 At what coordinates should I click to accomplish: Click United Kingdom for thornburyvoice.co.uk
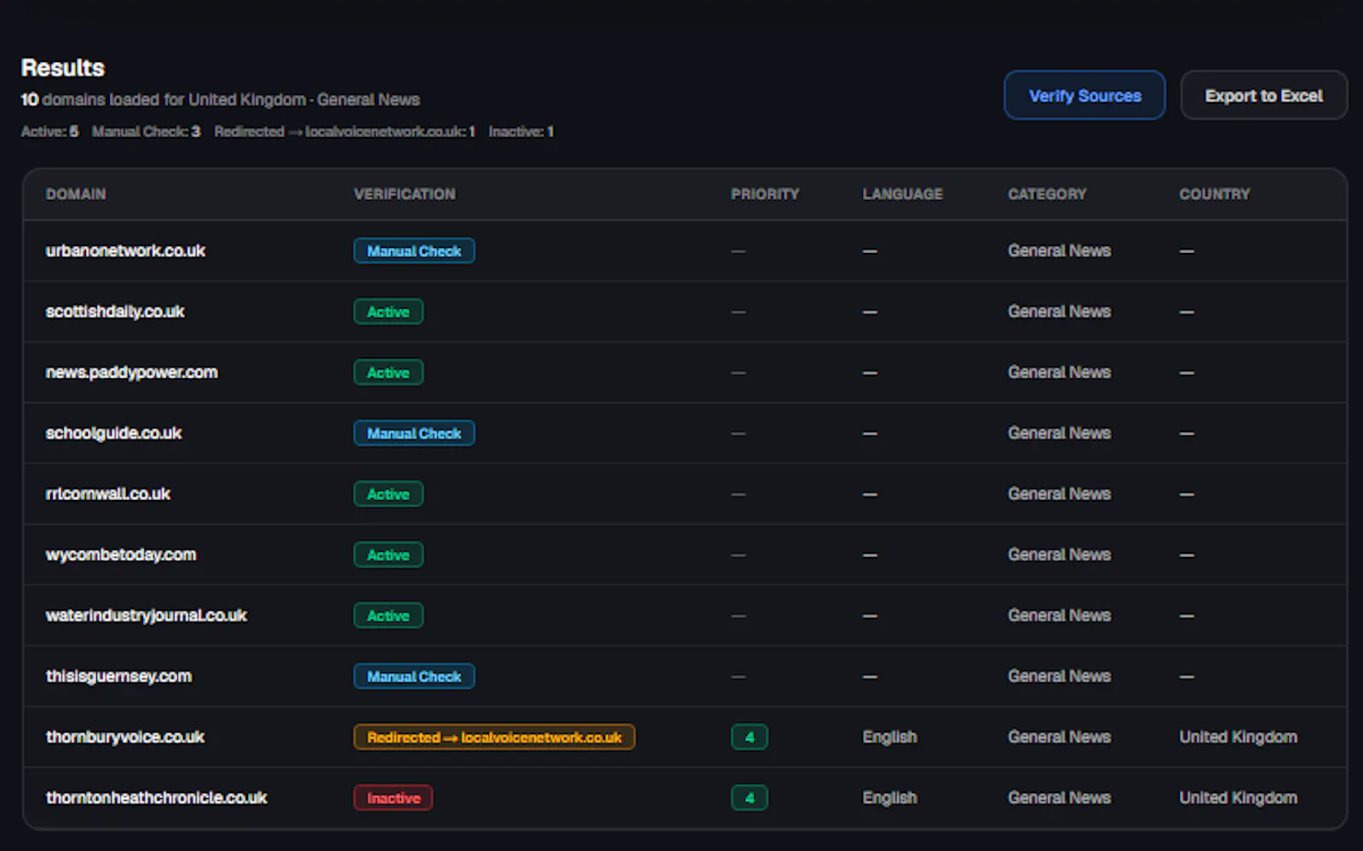[1239, 737]
